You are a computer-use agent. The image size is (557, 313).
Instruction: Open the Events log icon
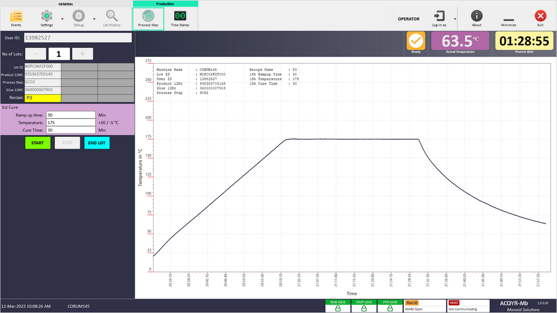pos(16,16)
